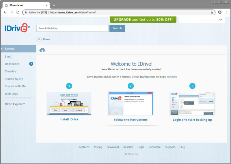Expand the account dropdown chevron

pos(221,20)
